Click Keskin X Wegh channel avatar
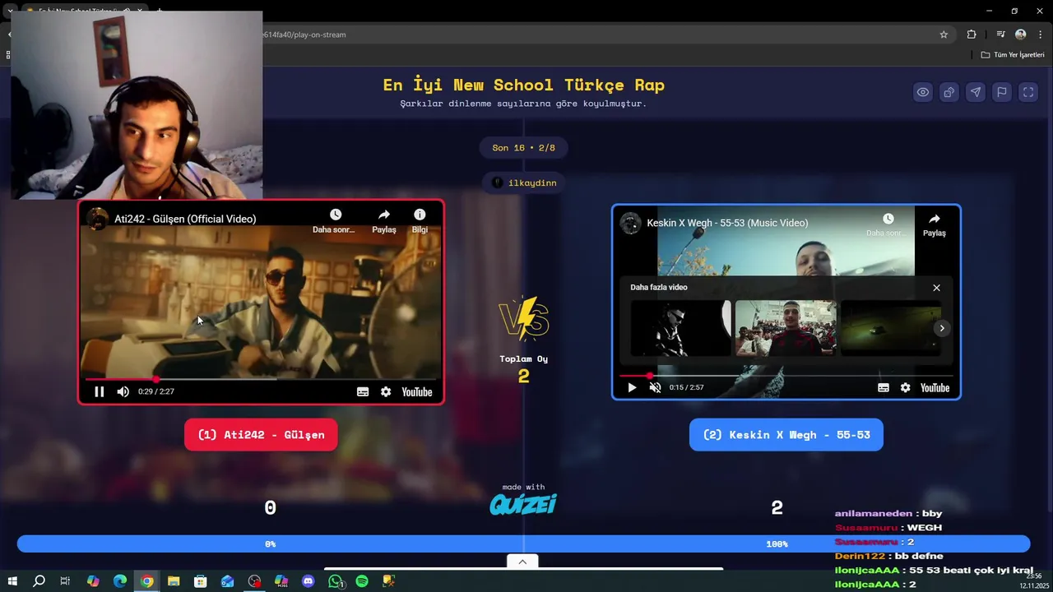This screenshot has width=1053, height=592. [631, 223]
